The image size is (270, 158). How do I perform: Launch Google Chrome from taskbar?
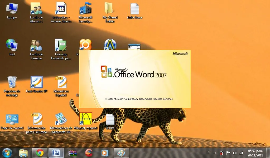tap(40, 153)
